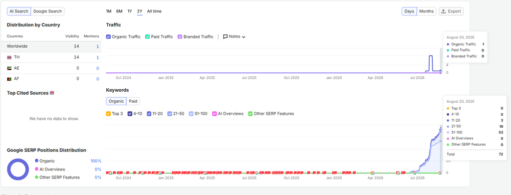
Task: Toggle the Top 3 keywords checkbox
Action: click(x=108, y=114)
